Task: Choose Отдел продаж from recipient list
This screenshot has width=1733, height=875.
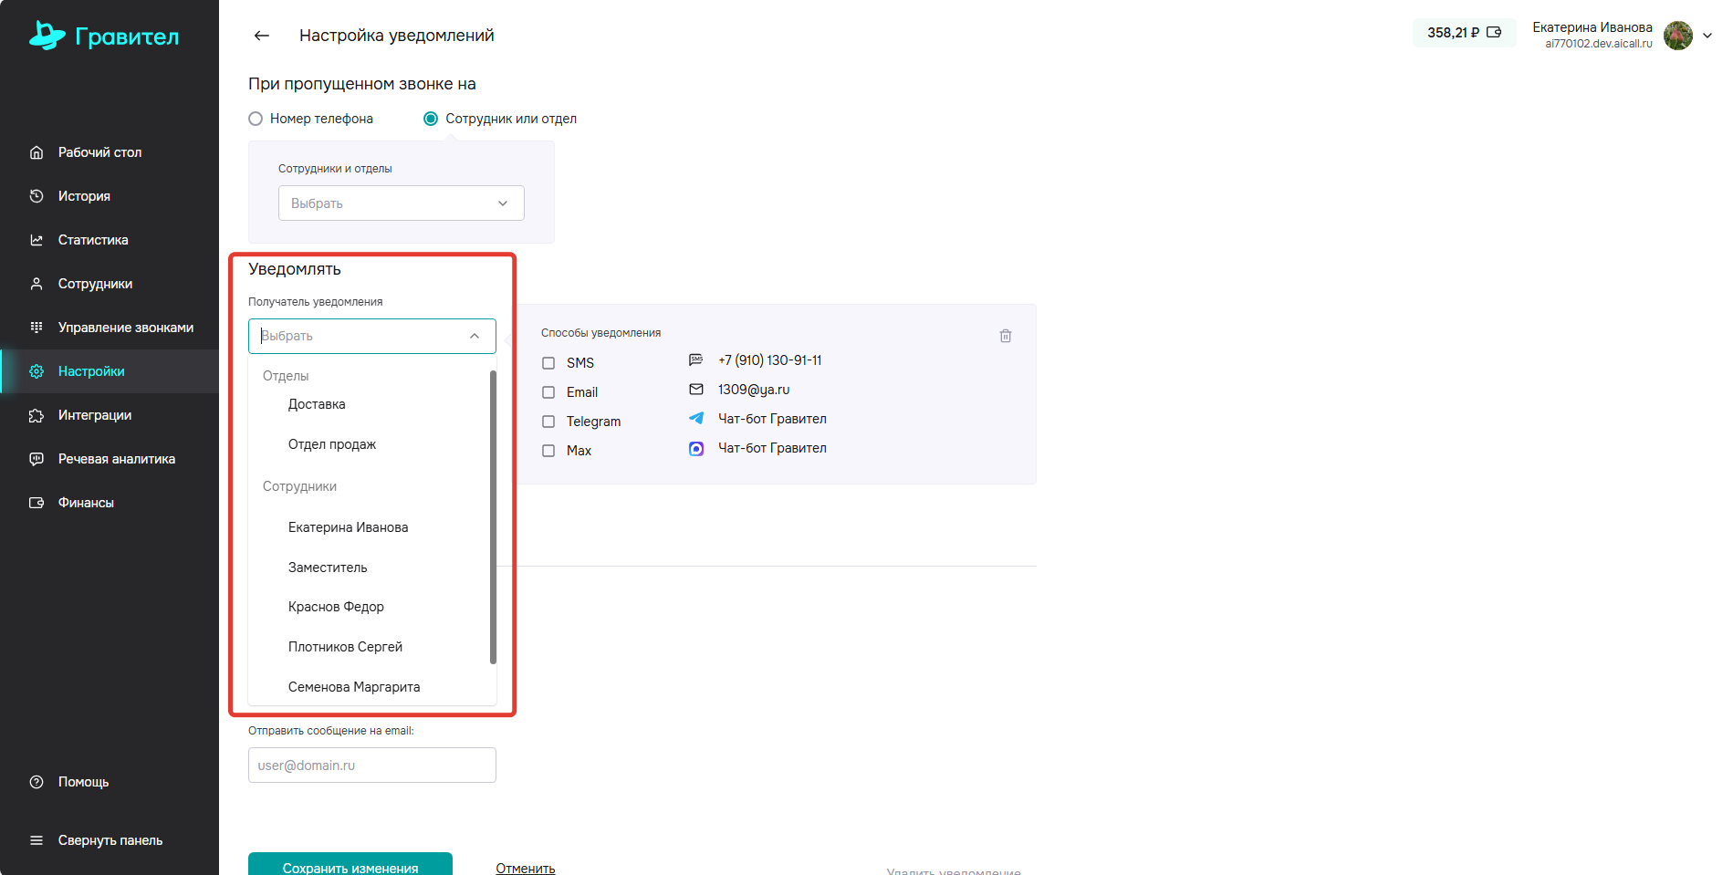Action: (x=332, y=444)
